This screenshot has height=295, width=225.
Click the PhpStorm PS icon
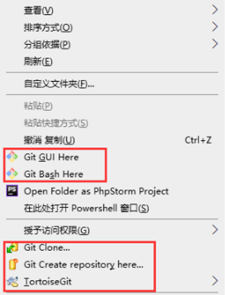tap(12, 191)
